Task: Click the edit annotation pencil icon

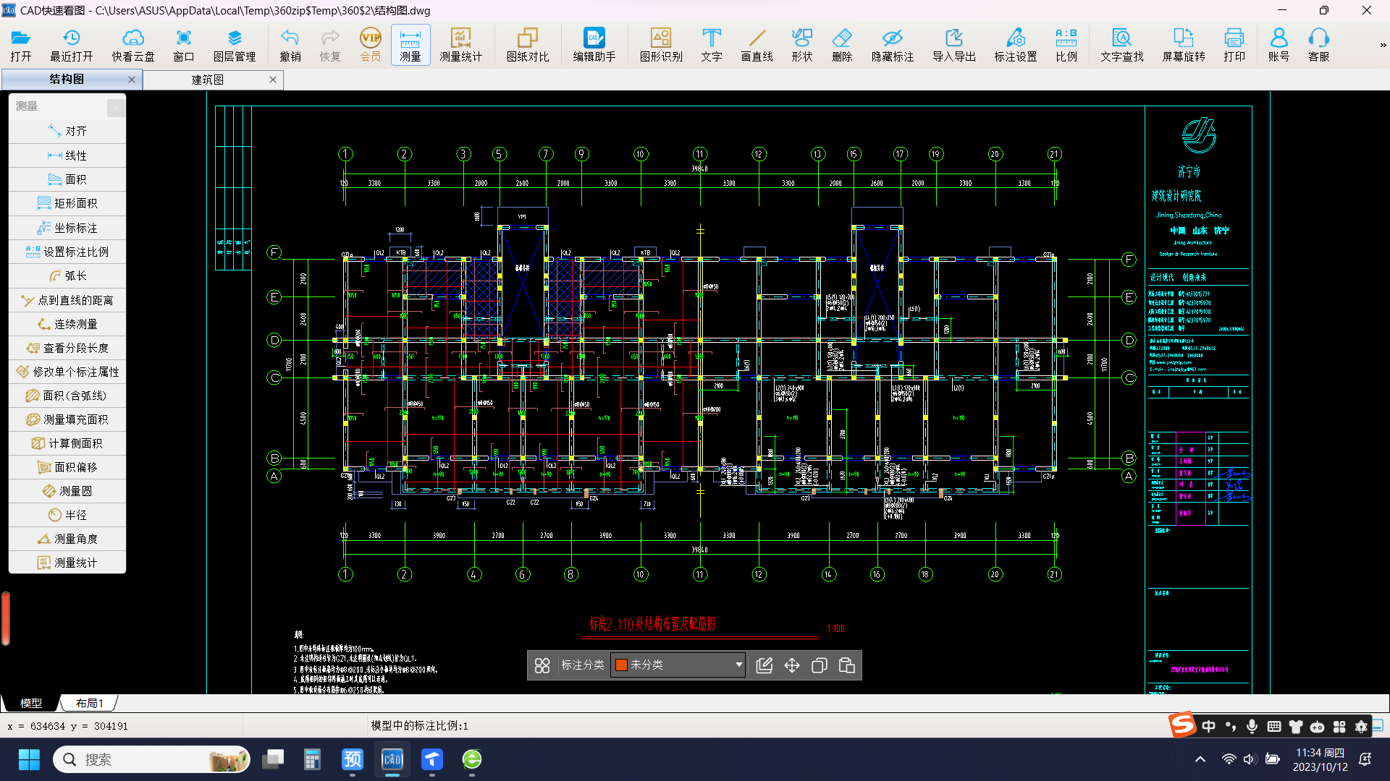Action: tap(764, 665)
